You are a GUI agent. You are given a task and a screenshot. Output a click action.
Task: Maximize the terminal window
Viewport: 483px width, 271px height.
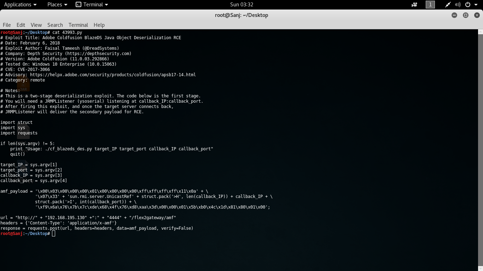click(466, 15)
